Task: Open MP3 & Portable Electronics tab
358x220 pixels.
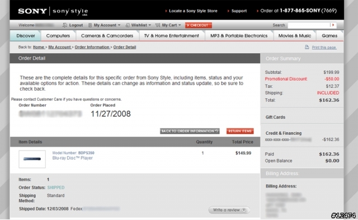Action: (x=239, y=36)
